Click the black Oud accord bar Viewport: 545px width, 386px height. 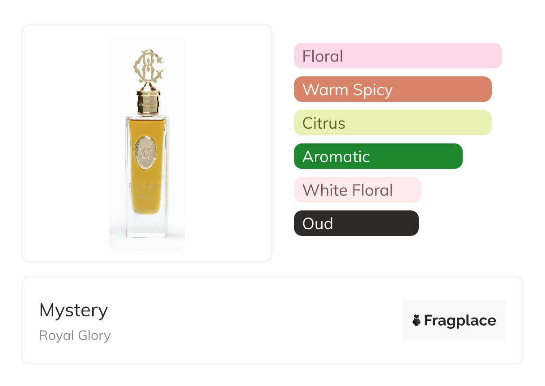(356, 223)
